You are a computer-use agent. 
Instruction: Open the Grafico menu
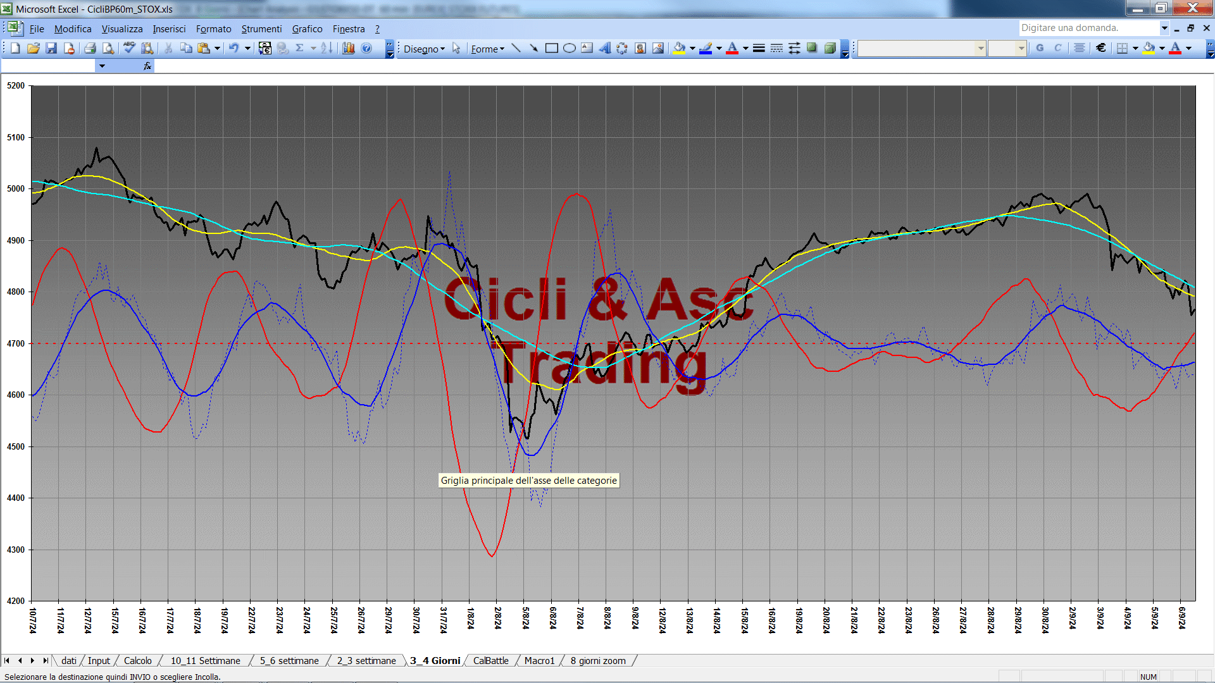click(x=307, y=28)
